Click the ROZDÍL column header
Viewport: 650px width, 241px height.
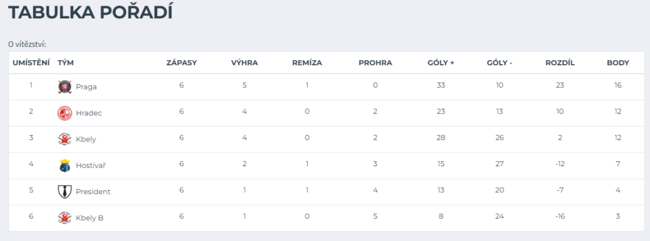(x=560, y=63)
